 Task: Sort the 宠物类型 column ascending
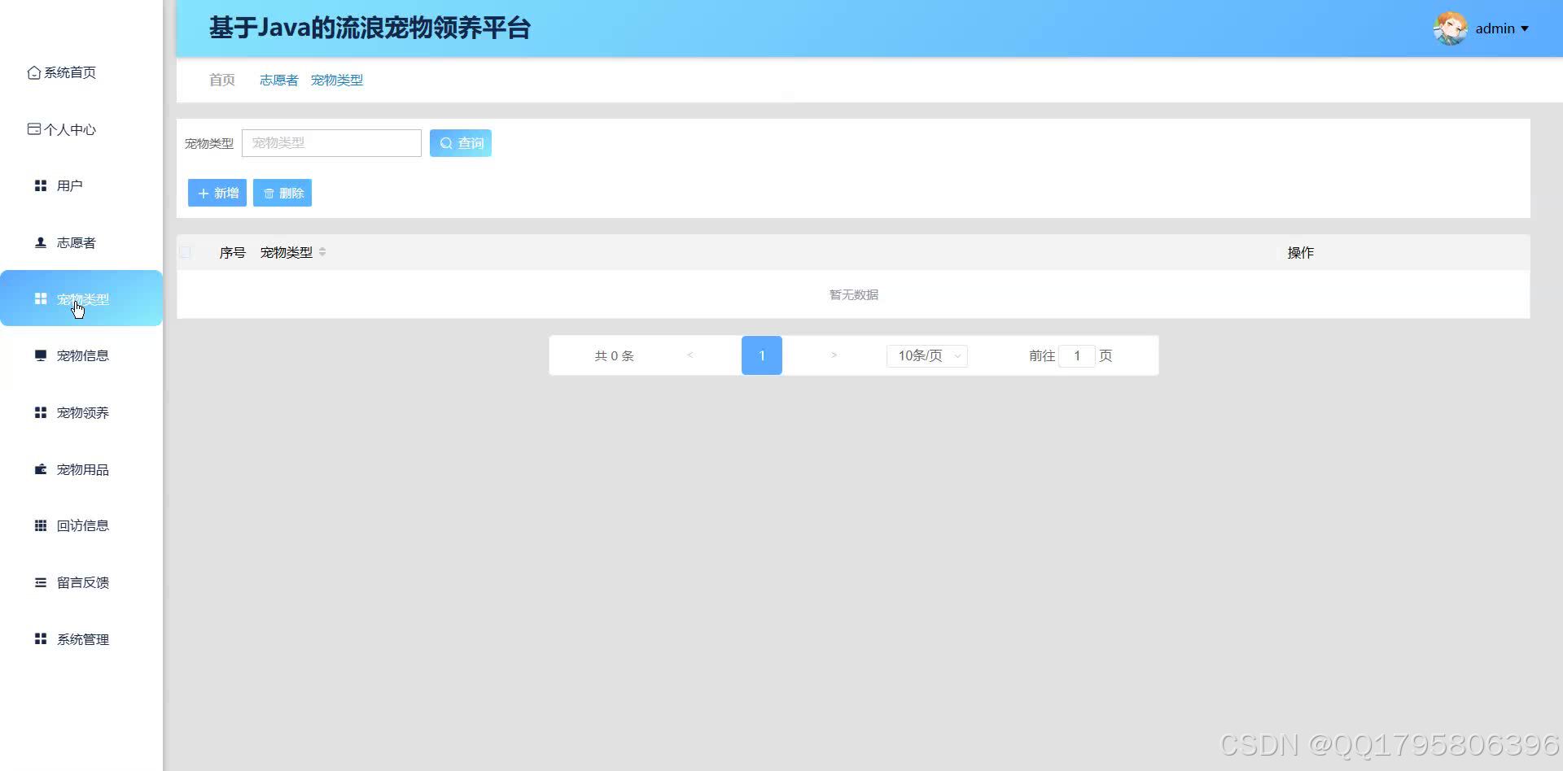pyautogui.click(x=322, y=248)
